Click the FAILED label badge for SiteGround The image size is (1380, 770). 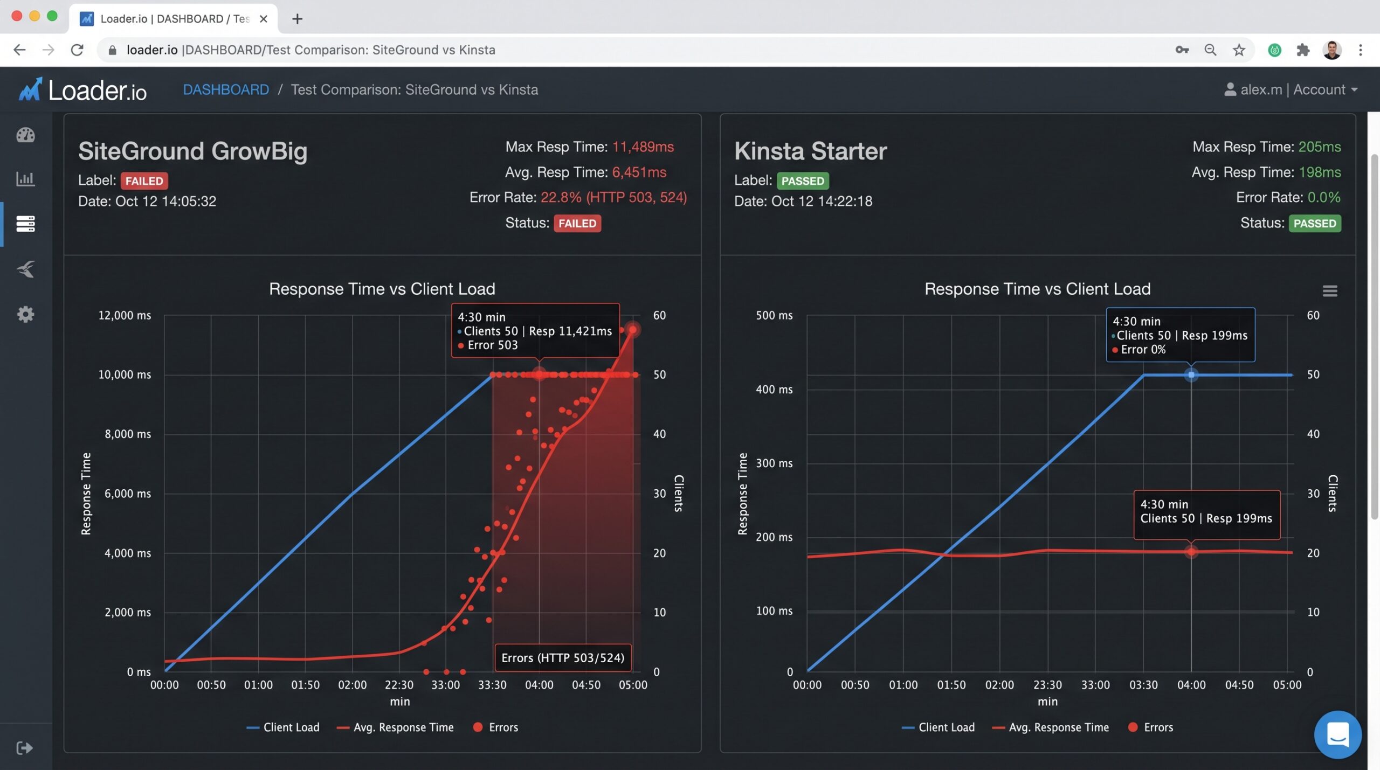(144, 181)
